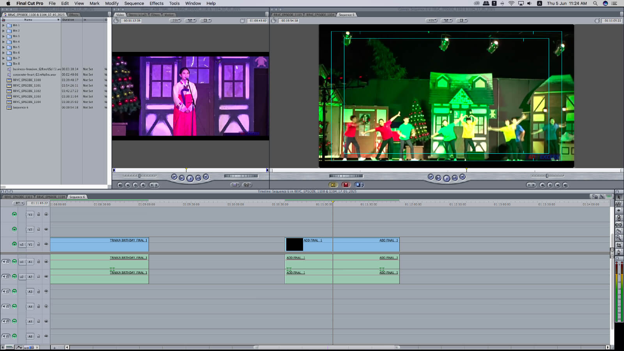Click the Selection arrow tool
The image size is (624, 351).
[x=619, y=197]
